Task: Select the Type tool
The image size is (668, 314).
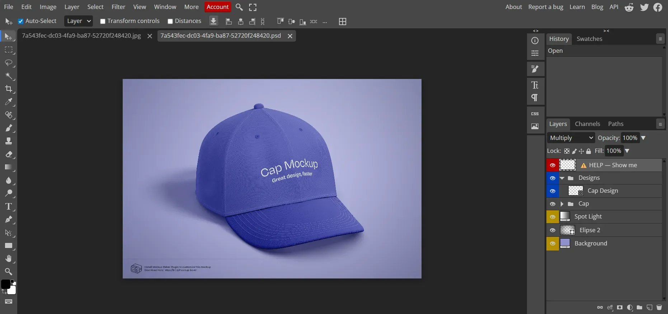Action: (8, 206)
